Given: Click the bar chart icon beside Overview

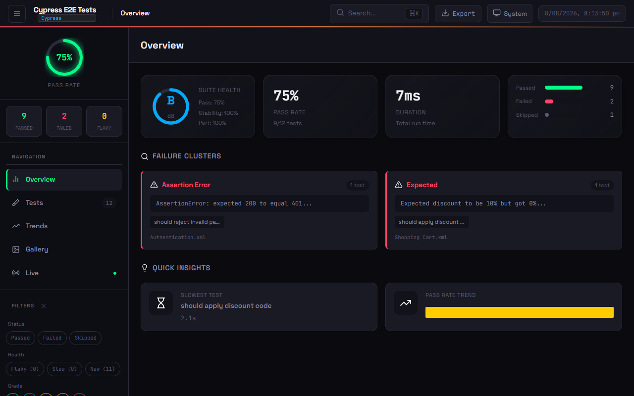Looking at the screenshot, I should (x=16, y=179).
